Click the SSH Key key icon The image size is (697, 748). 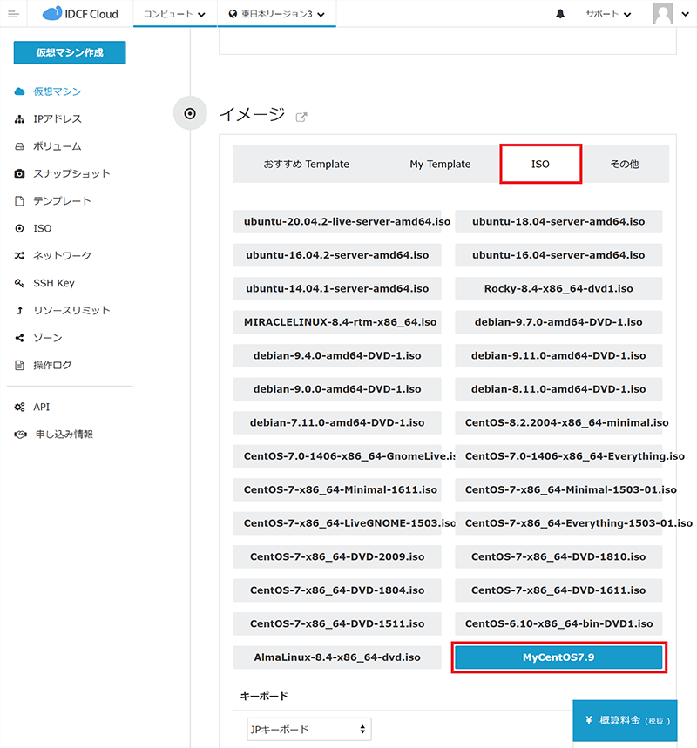pos(19,283)
